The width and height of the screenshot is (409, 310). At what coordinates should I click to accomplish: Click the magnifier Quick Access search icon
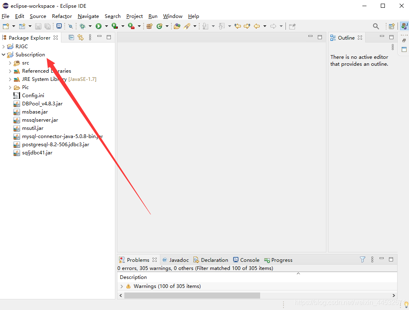(x=376, y=26)
